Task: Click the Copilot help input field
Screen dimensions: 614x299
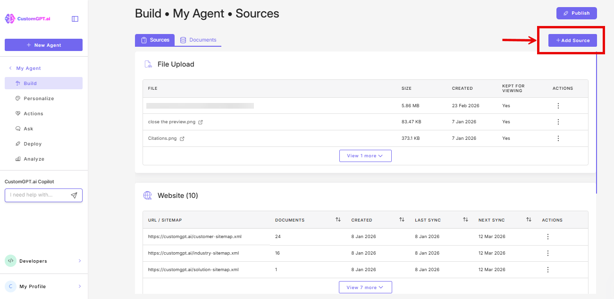Action: [x=38, y=195]
